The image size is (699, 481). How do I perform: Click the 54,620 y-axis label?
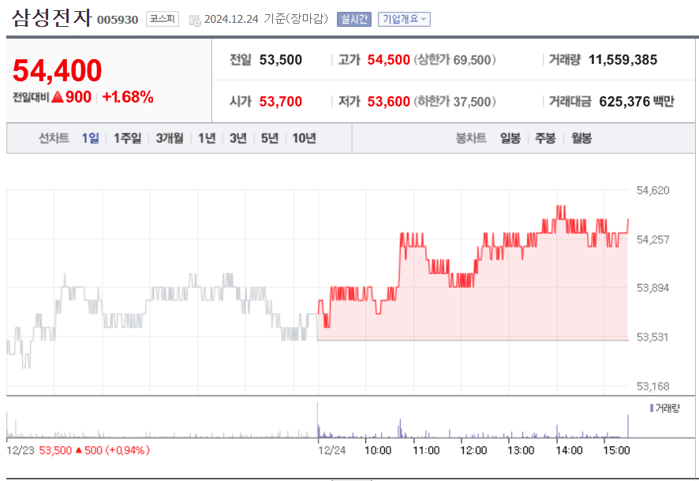pos(652,191)
